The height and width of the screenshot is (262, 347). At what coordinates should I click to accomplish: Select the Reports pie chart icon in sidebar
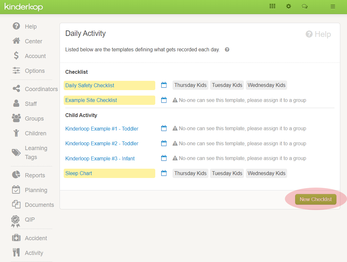(x=16, y=175)
